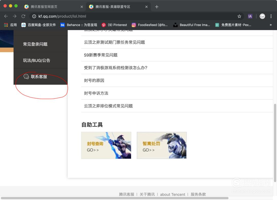Open a new tab with plus button
This screenshot has height=200, width=277.
(157, 7)
